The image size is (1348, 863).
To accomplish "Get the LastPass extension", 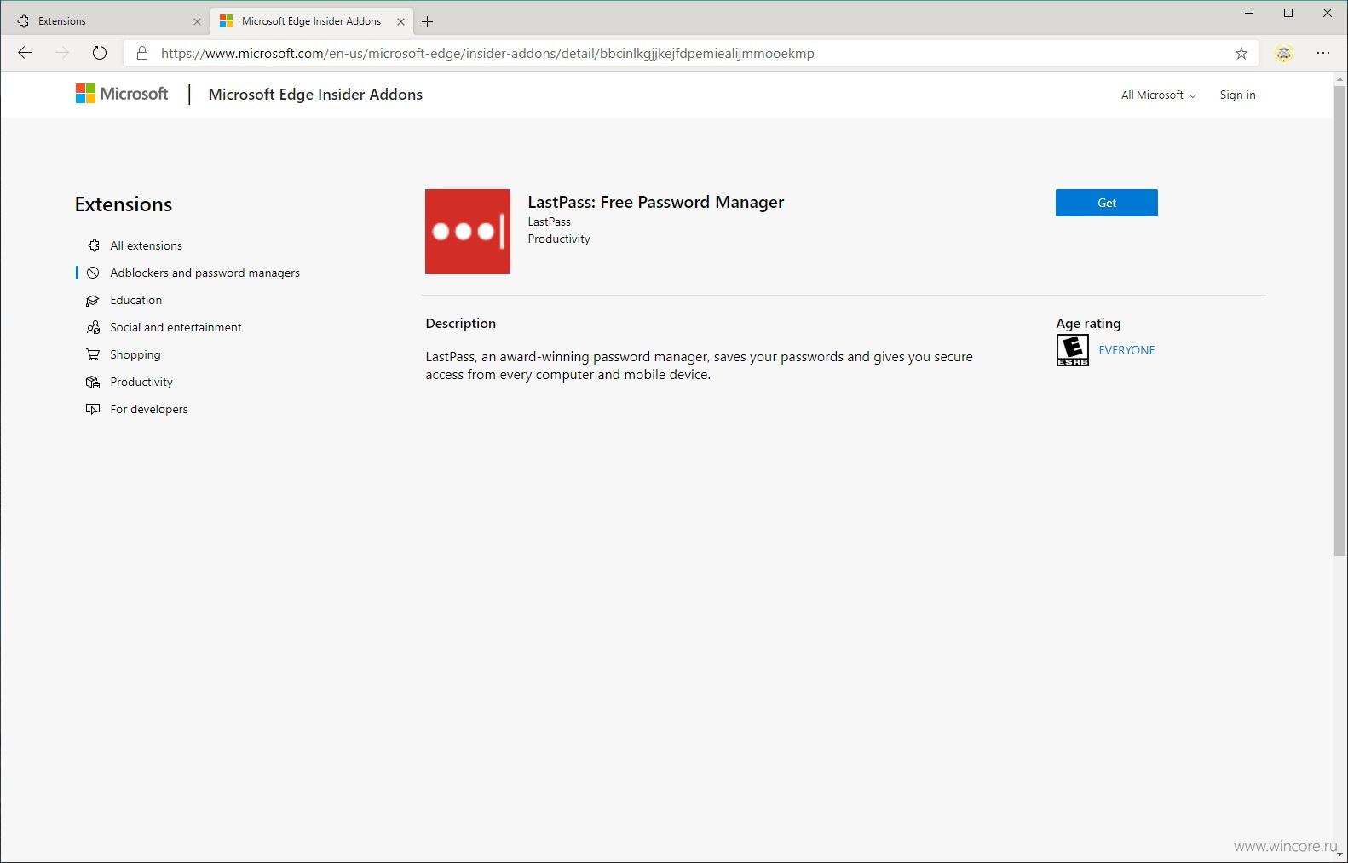I will tap(1106, 203).
